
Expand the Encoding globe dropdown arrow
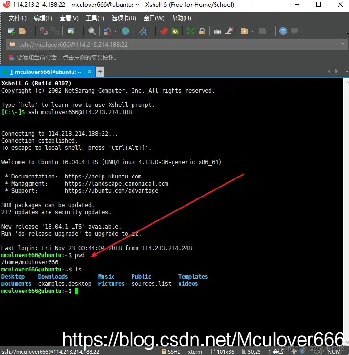(x=133, y=31)
